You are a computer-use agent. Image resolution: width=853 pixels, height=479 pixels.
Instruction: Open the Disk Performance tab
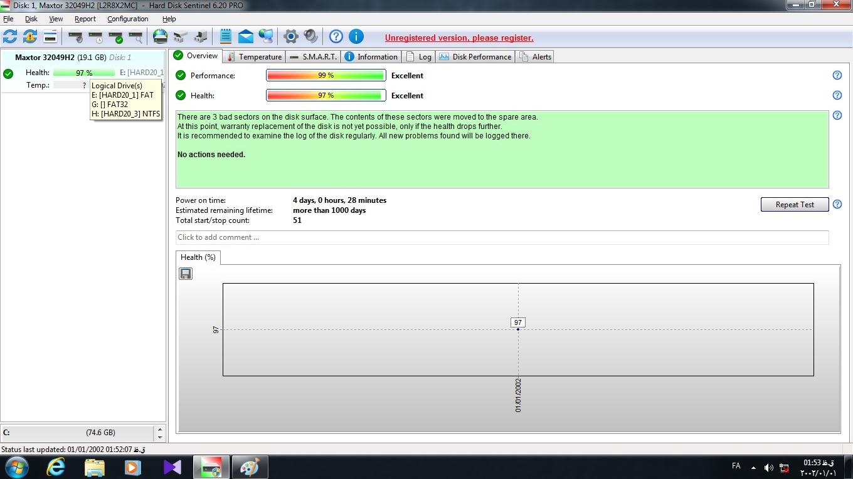(x=475, y=57)
